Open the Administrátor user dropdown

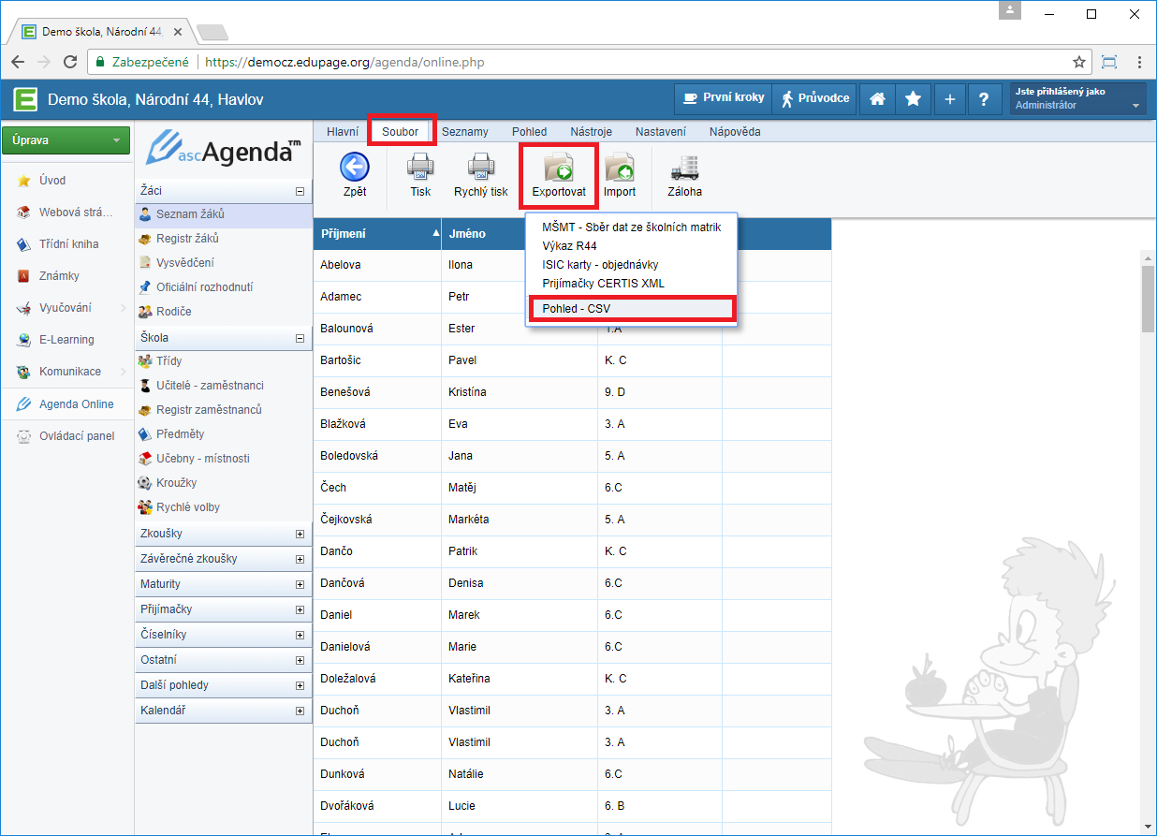(x=1078, y=98)
